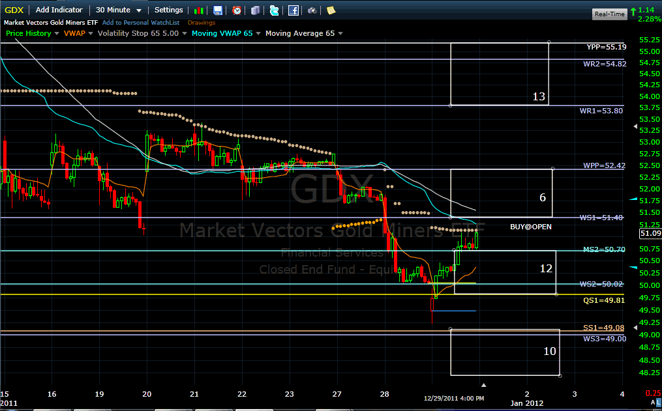Click the MS2=50.70 level label
This screenshot has height=411, width=662.
point(604,249)
